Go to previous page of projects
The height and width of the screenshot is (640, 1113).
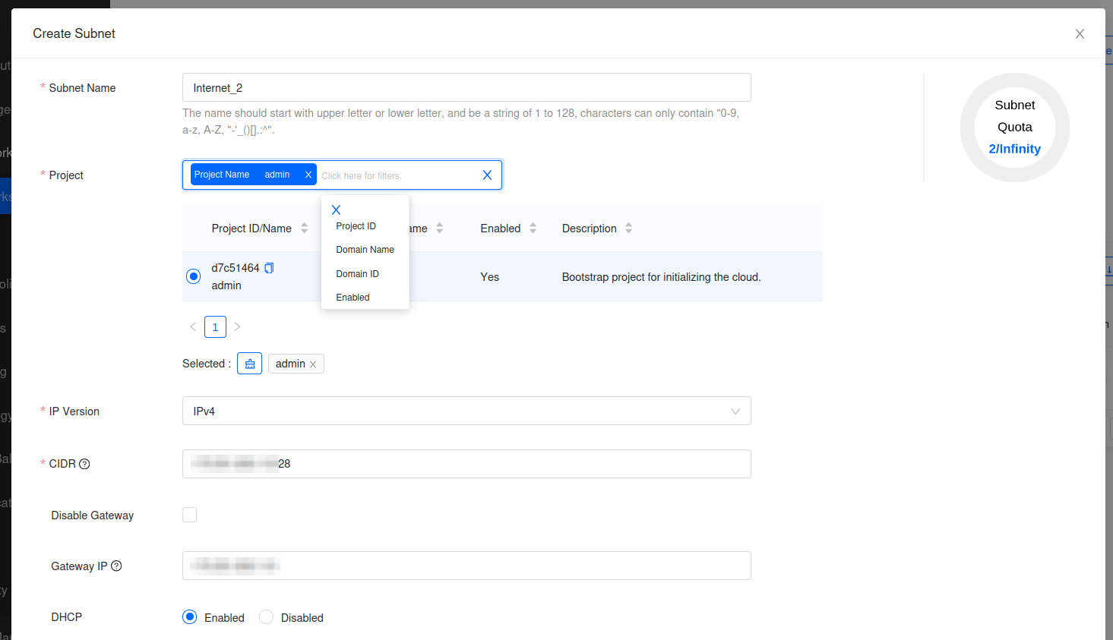[x=193, y=326]
